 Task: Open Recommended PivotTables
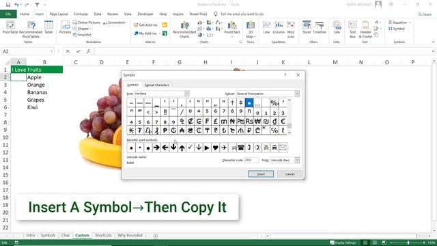point(31,29)
